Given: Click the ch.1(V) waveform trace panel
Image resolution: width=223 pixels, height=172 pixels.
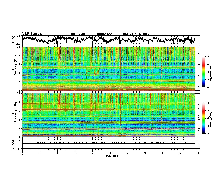Looking at the screenshot, I should [111, 40].
